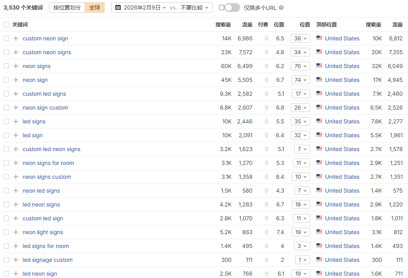This screenshot has width=408, height=278.
Task: Click US flag in 'custom neon sign' row
Action: click(319, 38)
